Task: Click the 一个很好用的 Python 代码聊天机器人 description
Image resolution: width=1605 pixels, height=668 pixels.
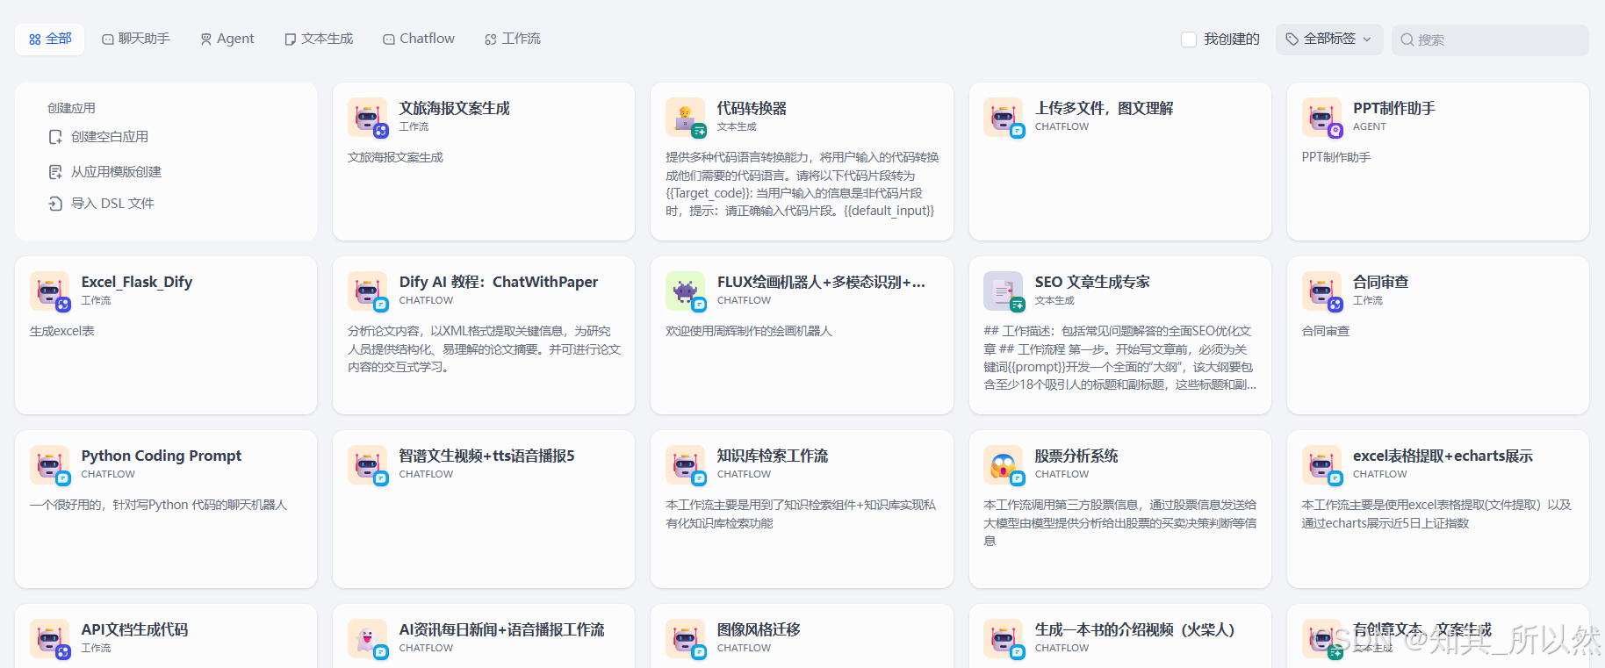Action: [x=158, y=505]
